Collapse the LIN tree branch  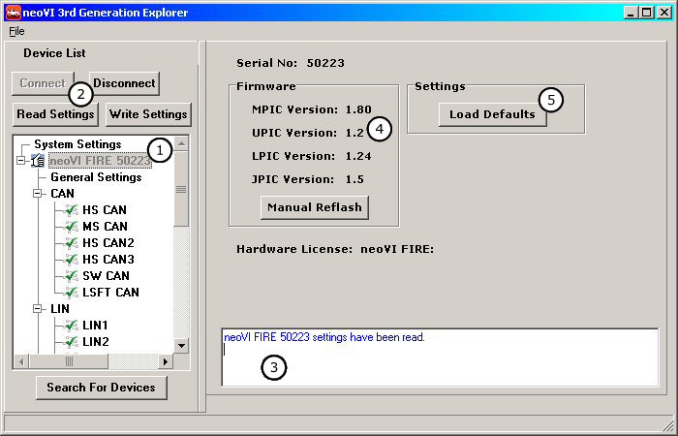[x=38, y=309]
